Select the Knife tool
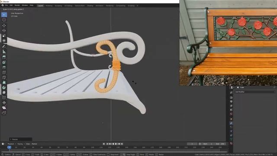Image resolution: width=277 pixels, height=156 pixels. pos(4,78)
